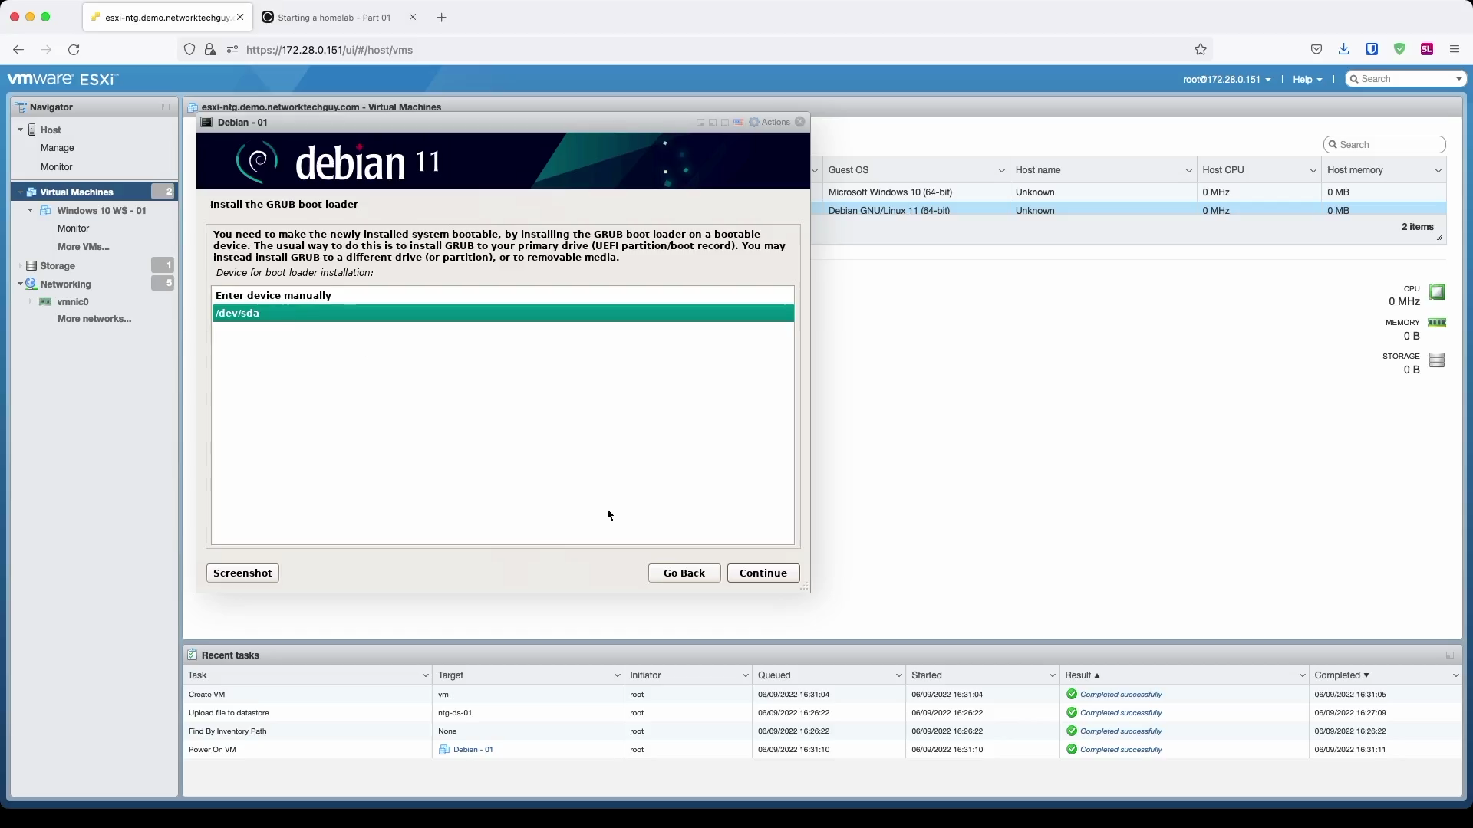The height and width of the screenshot is (828, 1473).
Task: Click the CPU chip icon
Action: pos(1437,292)
